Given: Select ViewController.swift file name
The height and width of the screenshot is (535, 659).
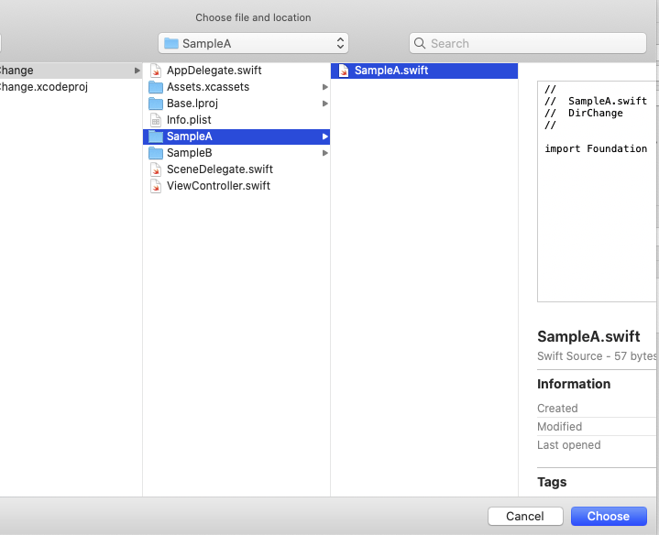Looking at the screenshot, I should point(218,186).
